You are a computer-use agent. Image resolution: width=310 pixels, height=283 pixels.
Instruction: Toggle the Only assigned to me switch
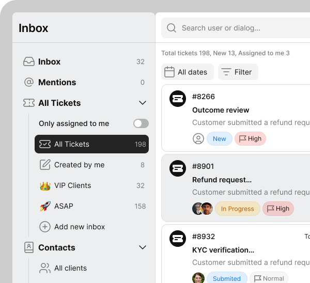point(141,123)
